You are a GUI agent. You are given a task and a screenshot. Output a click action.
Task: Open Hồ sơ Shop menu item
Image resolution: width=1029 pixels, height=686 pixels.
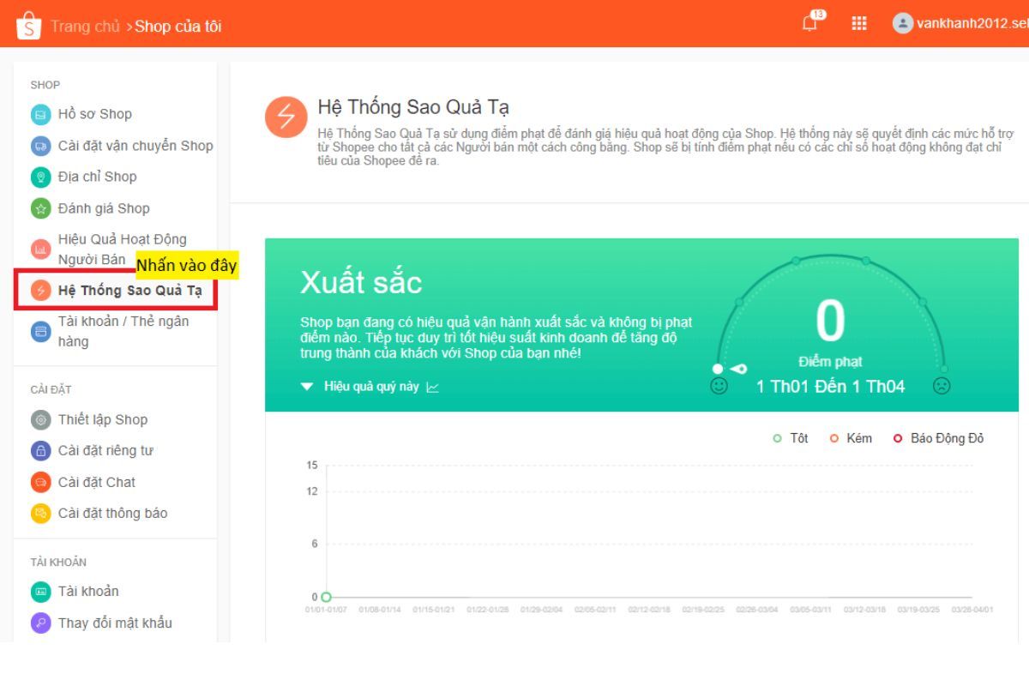[95, 114]
